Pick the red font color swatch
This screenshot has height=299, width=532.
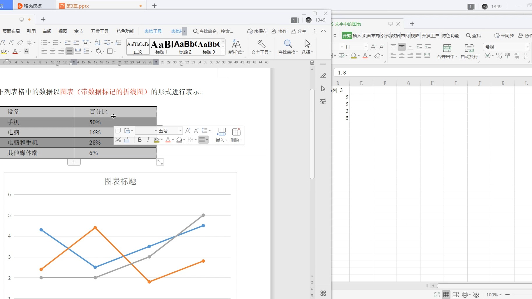tap(15, 51)
